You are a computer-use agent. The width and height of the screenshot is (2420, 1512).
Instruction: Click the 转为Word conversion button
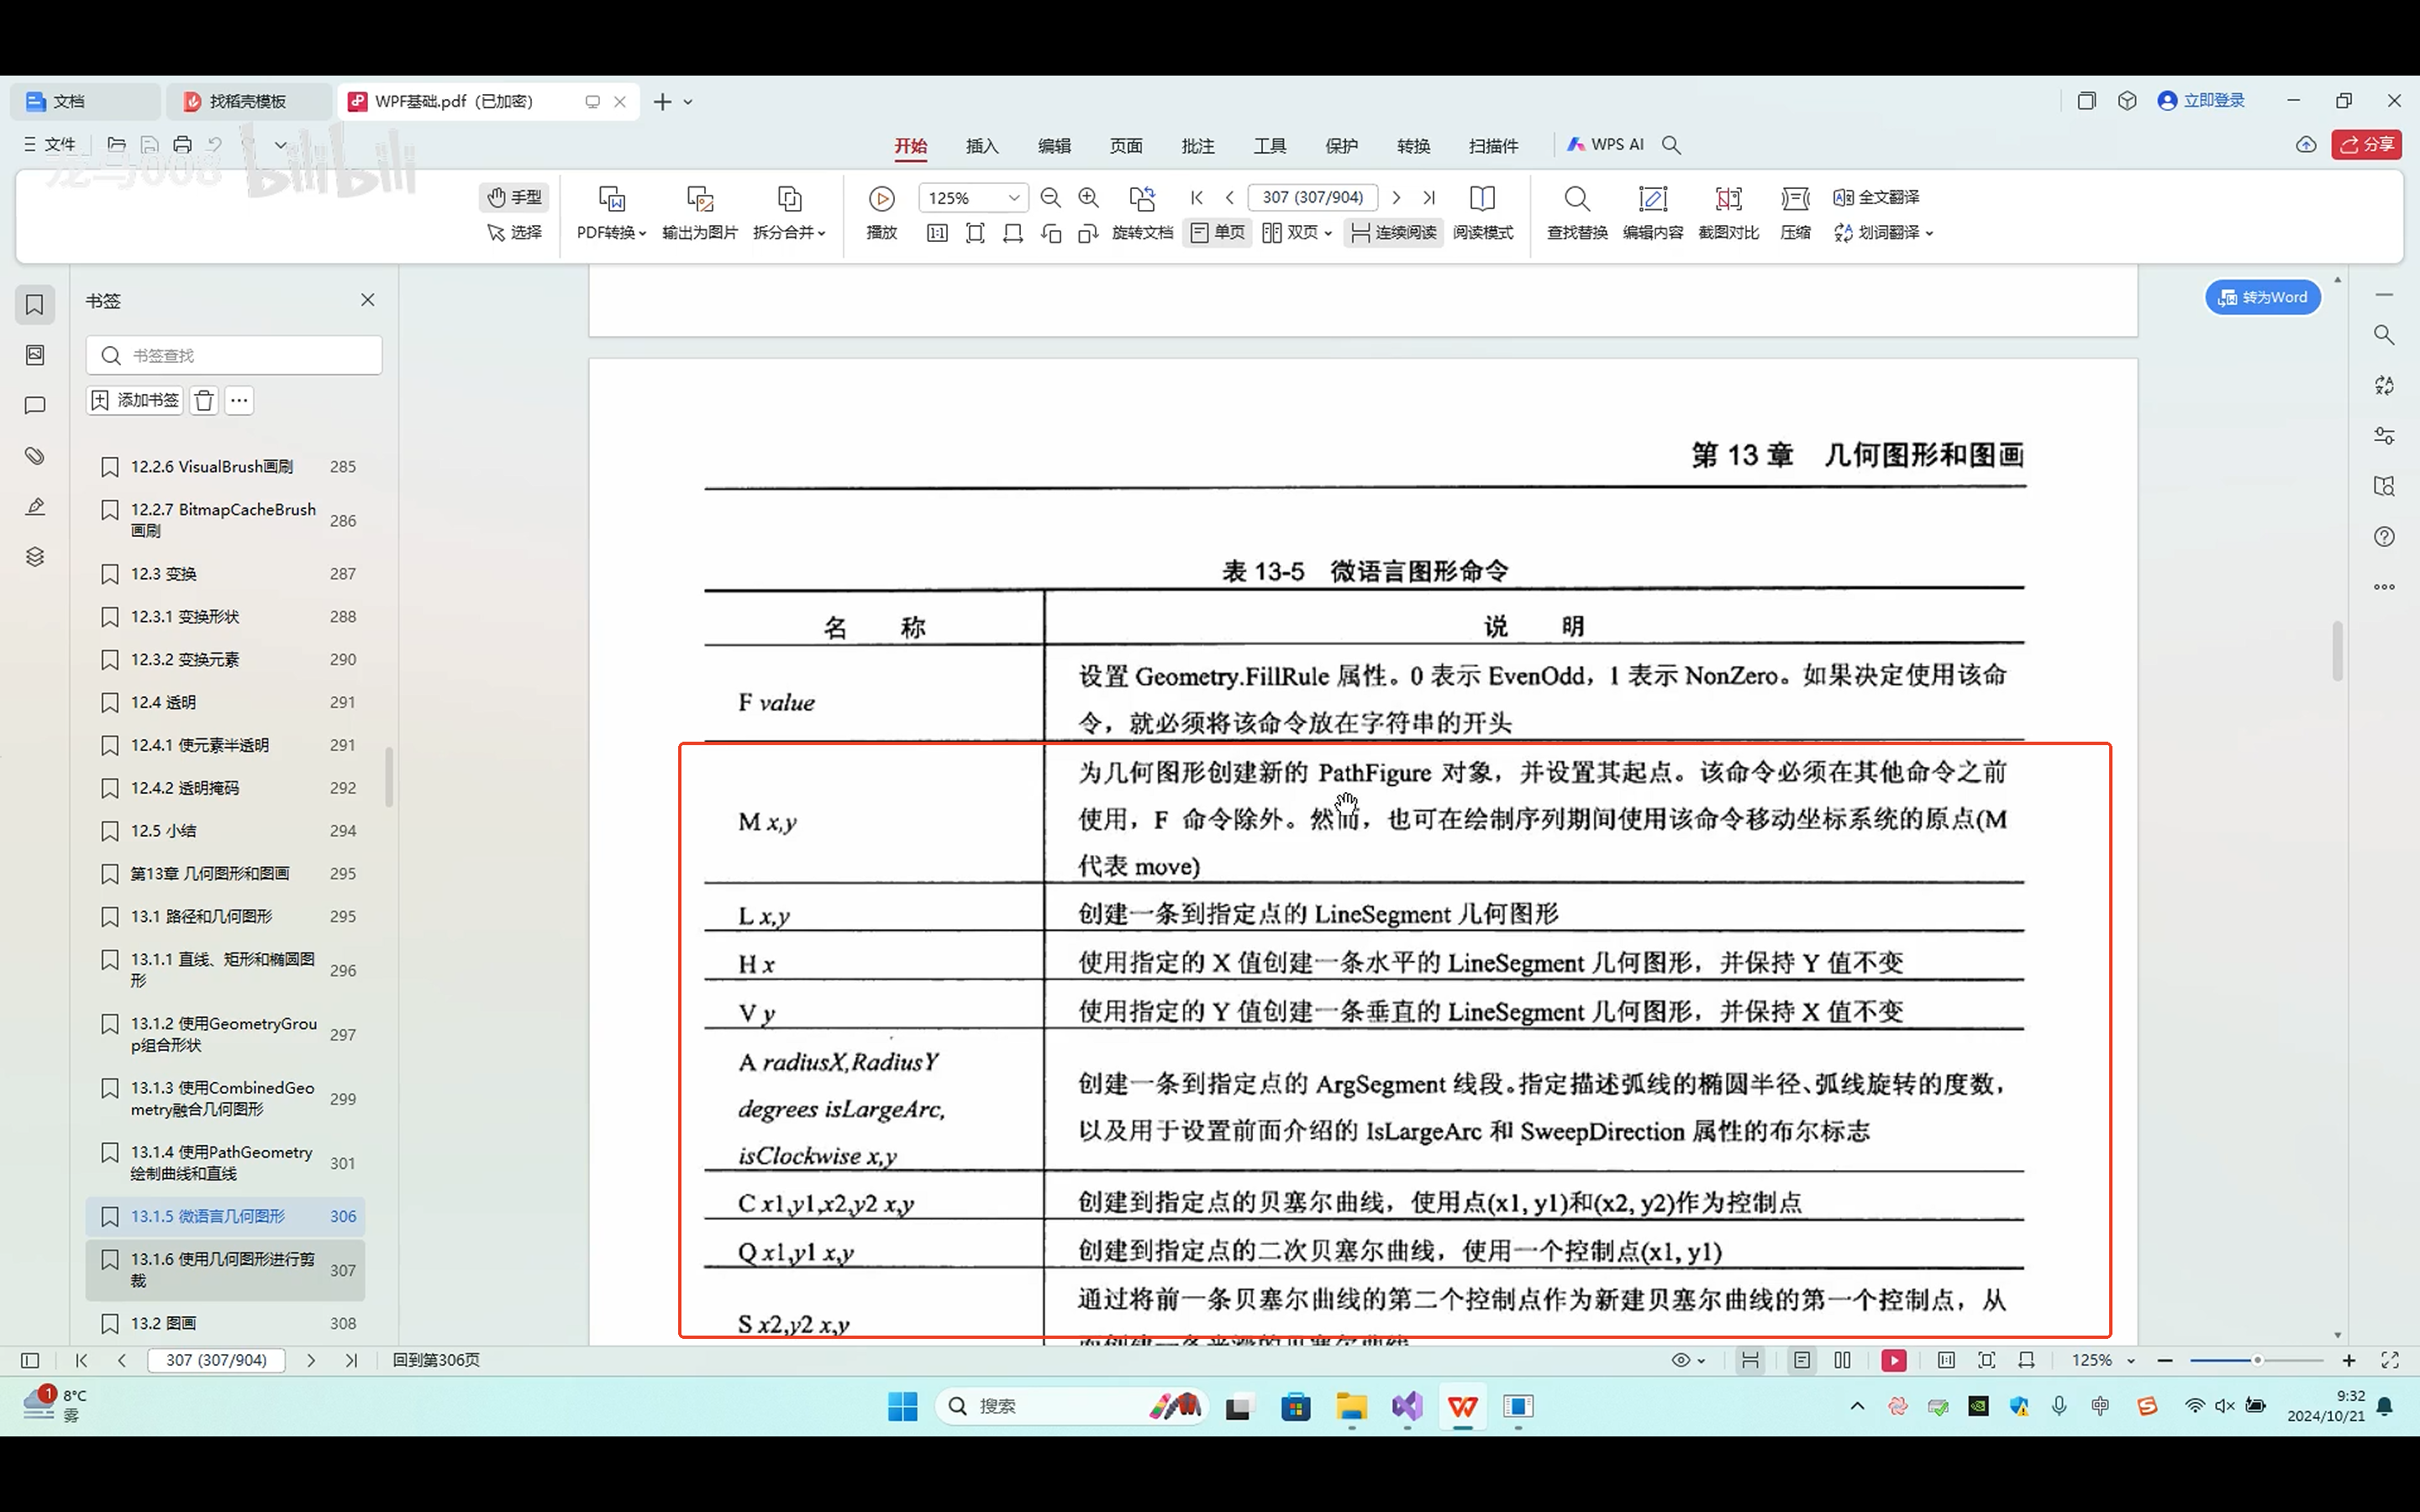[2262, 297]
